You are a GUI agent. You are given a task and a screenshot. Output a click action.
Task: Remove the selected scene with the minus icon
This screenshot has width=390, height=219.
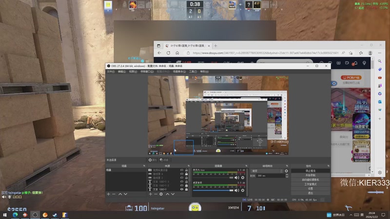114,194
